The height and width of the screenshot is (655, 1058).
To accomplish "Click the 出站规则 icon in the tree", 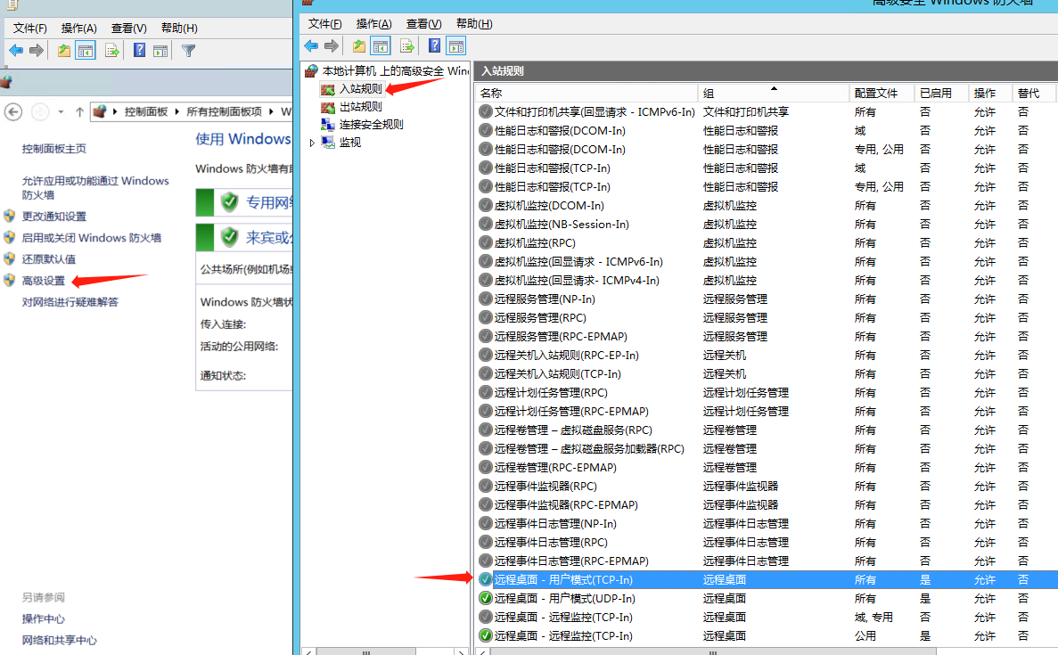I will (x=328, y=107).
